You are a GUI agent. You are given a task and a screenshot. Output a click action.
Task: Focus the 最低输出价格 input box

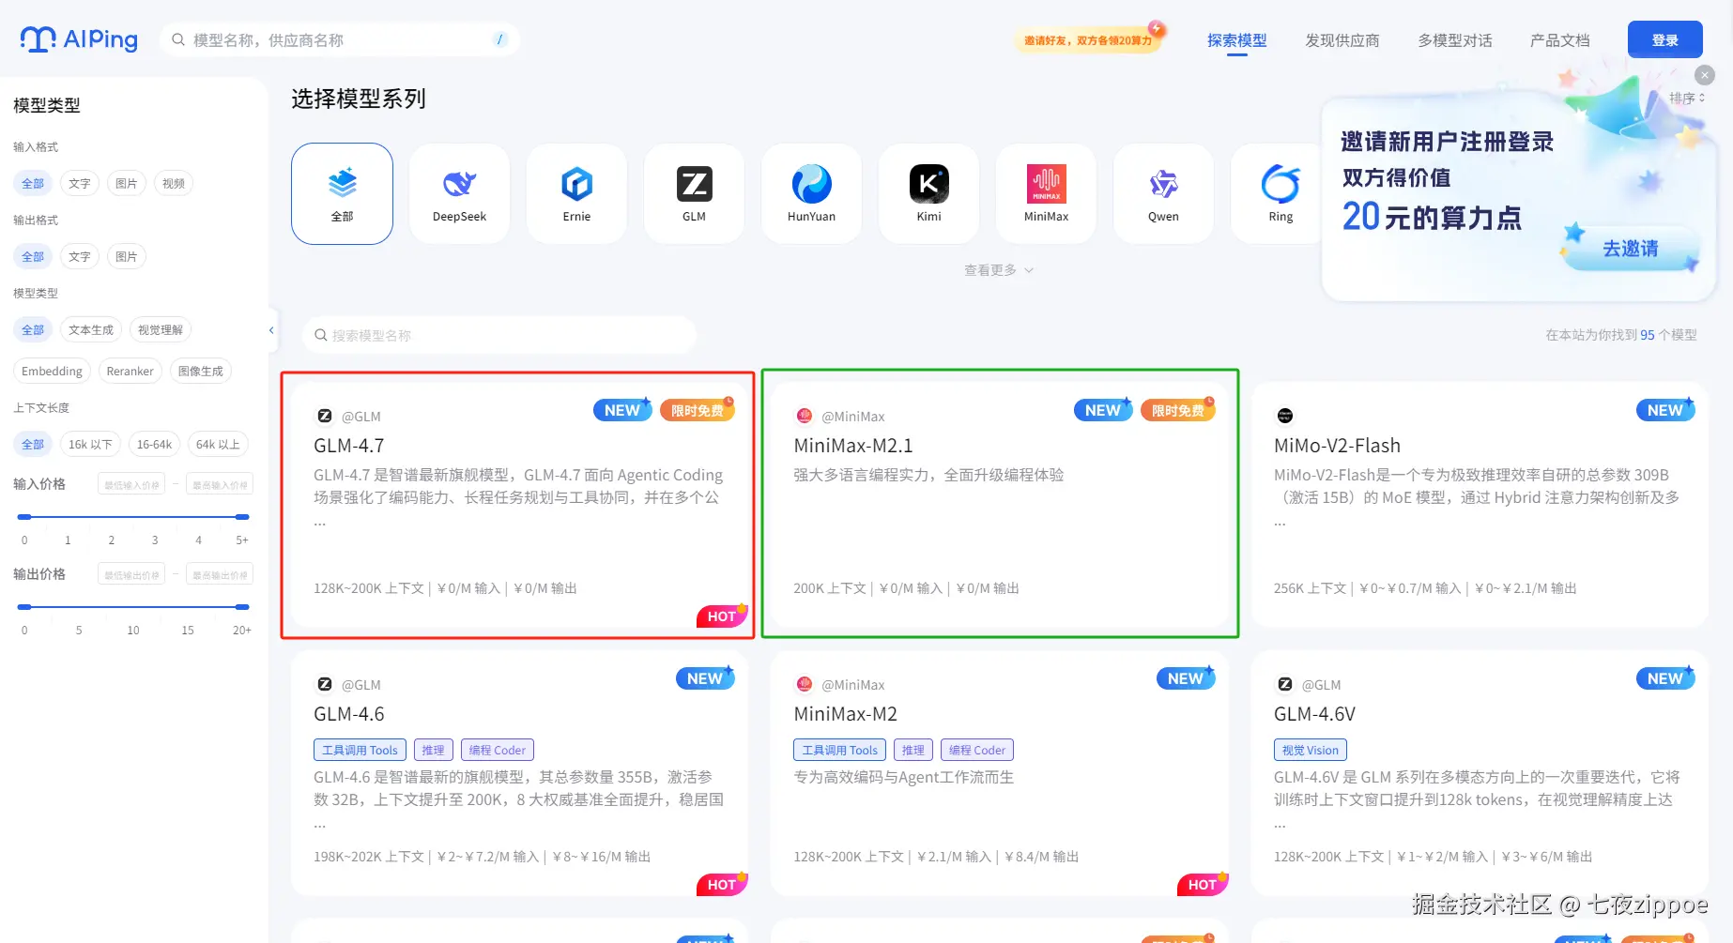point(132,574)
